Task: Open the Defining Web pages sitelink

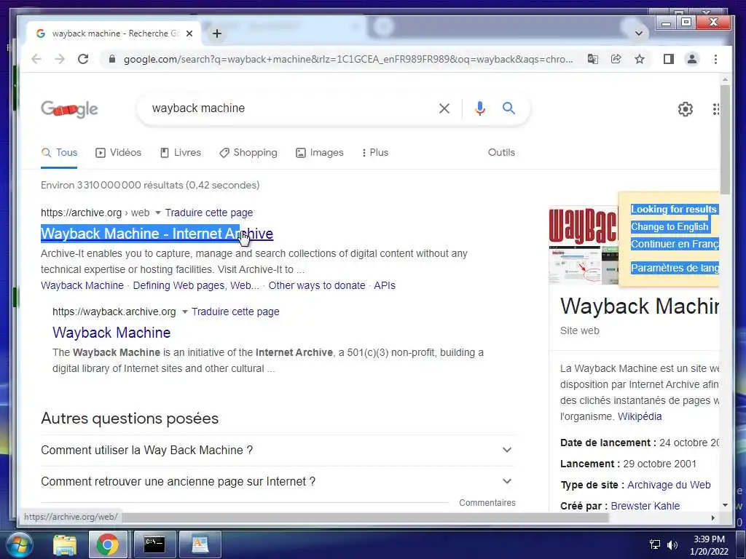Action: 196,285
